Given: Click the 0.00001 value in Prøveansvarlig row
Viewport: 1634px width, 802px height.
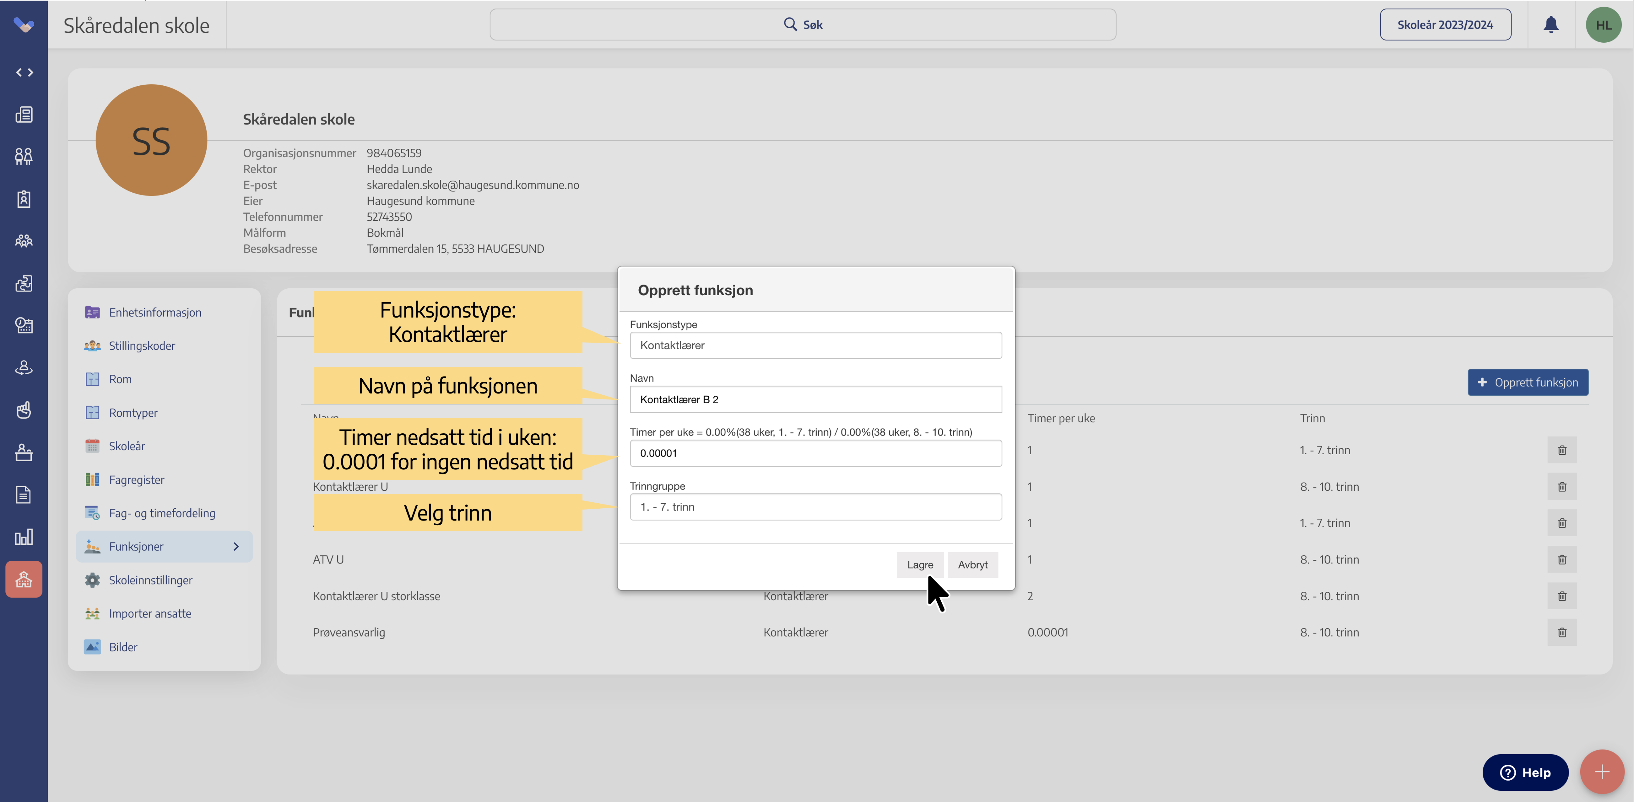Looking at the screenshot, I should click(1048, 633).
